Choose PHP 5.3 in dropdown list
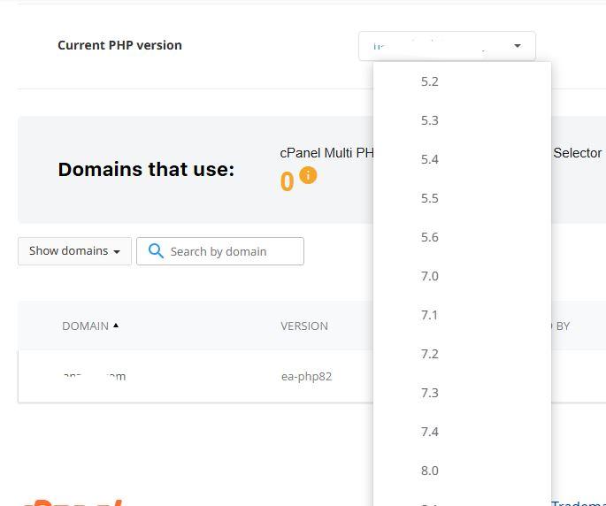 point(430,120)
